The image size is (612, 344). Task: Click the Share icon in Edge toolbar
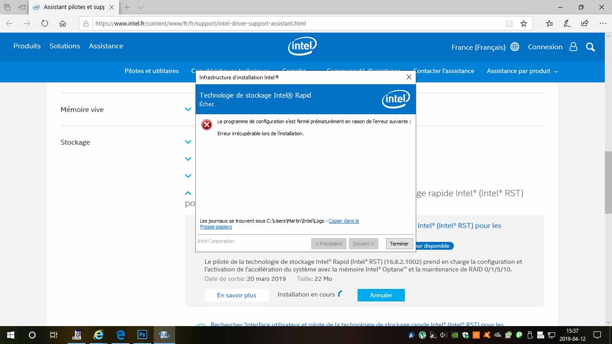(x=585, y=23)
